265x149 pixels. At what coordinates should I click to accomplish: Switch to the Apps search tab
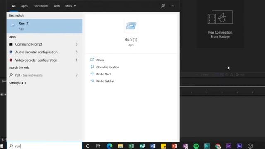[x=24, y=6]
